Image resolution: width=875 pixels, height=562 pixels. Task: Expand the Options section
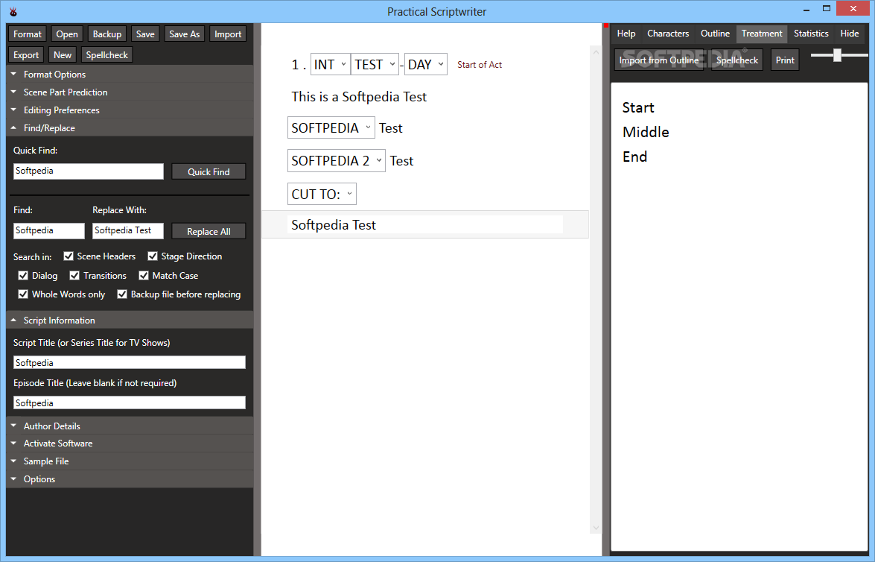pyautogui.click(x=130, y=479)
